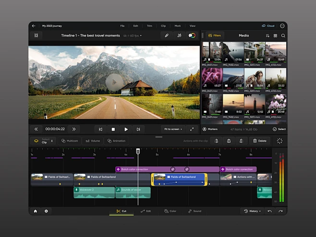Open the Trim menu

tap(149, 25)
